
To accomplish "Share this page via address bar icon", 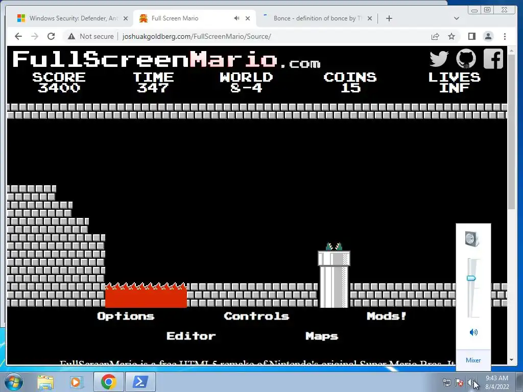I will [x=435, y=36].
